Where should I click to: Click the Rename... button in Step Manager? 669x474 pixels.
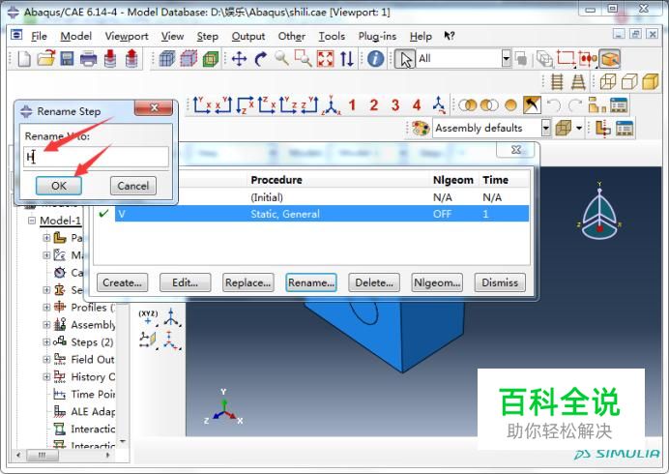click(x=311, y=282)
